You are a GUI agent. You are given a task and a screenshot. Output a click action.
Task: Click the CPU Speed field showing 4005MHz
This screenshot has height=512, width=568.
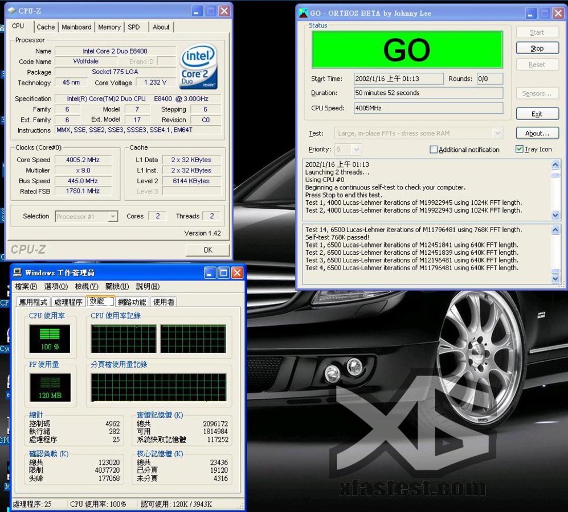click(428, 108)
